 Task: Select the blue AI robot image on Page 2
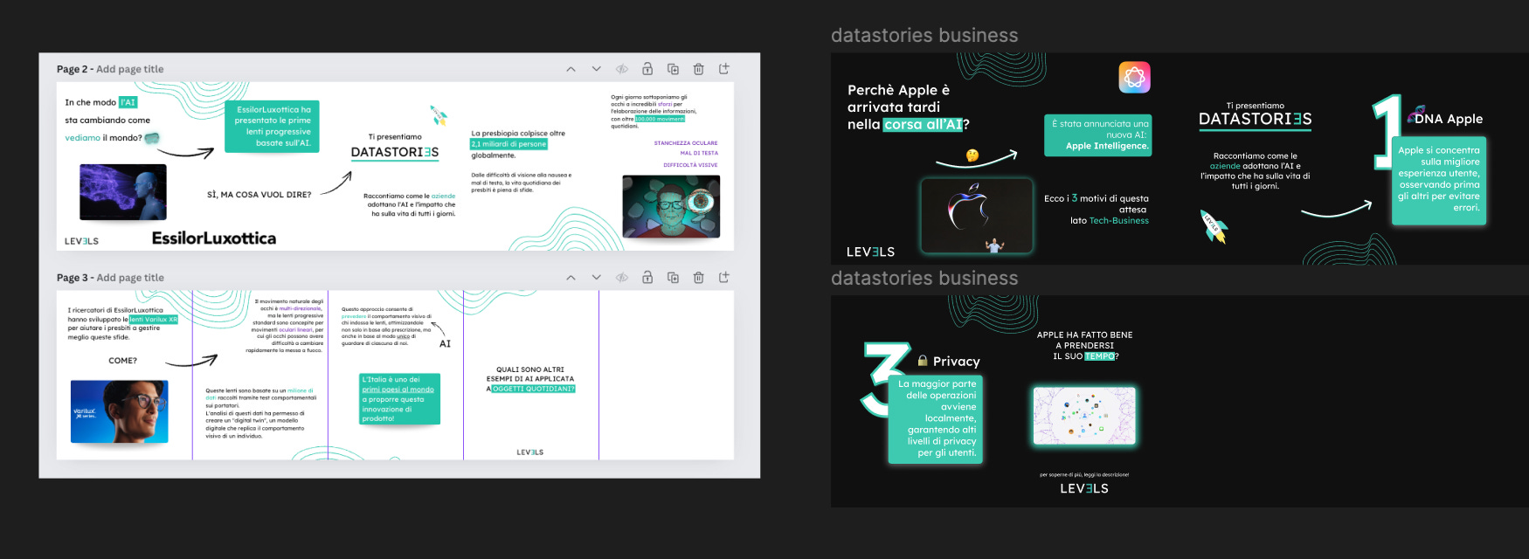click(x=123, y=192)
